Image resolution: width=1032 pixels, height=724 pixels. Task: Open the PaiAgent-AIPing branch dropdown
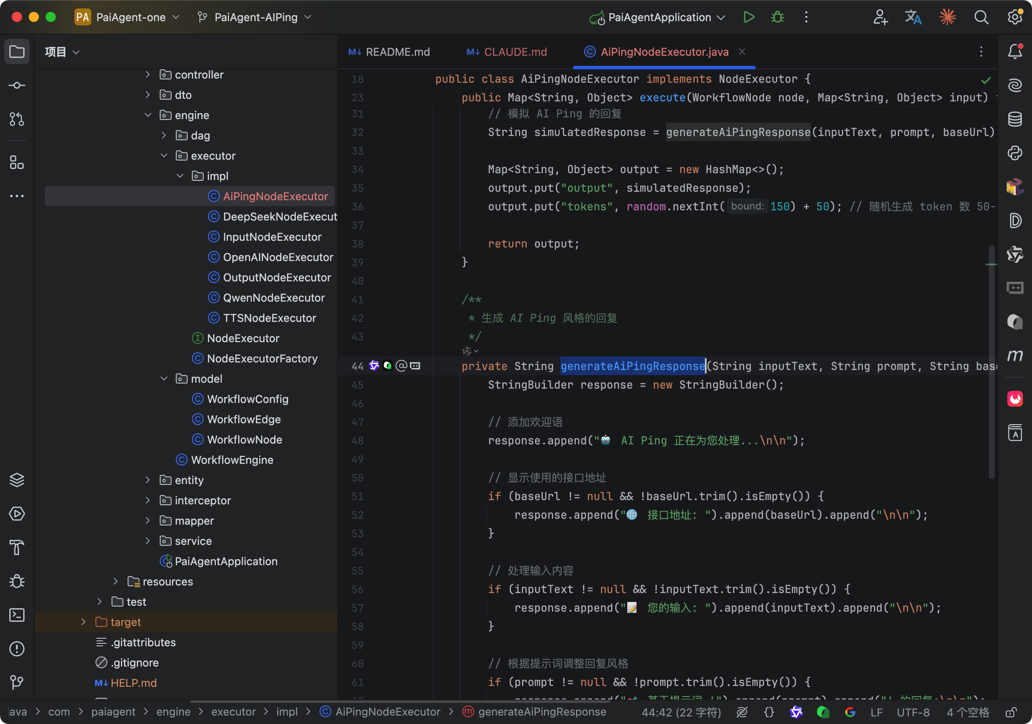click(255, 17)
